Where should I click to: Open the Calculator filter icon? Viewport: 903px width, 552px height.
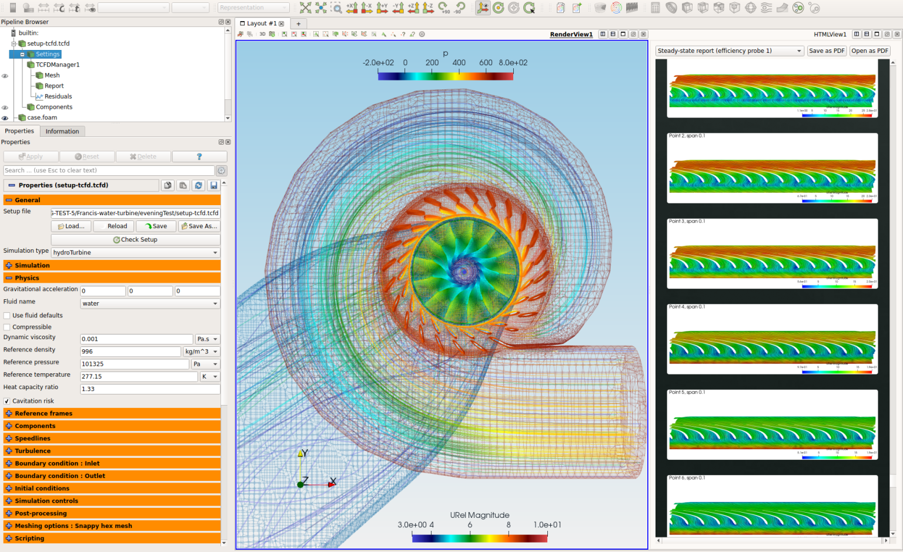click(655, 8)
